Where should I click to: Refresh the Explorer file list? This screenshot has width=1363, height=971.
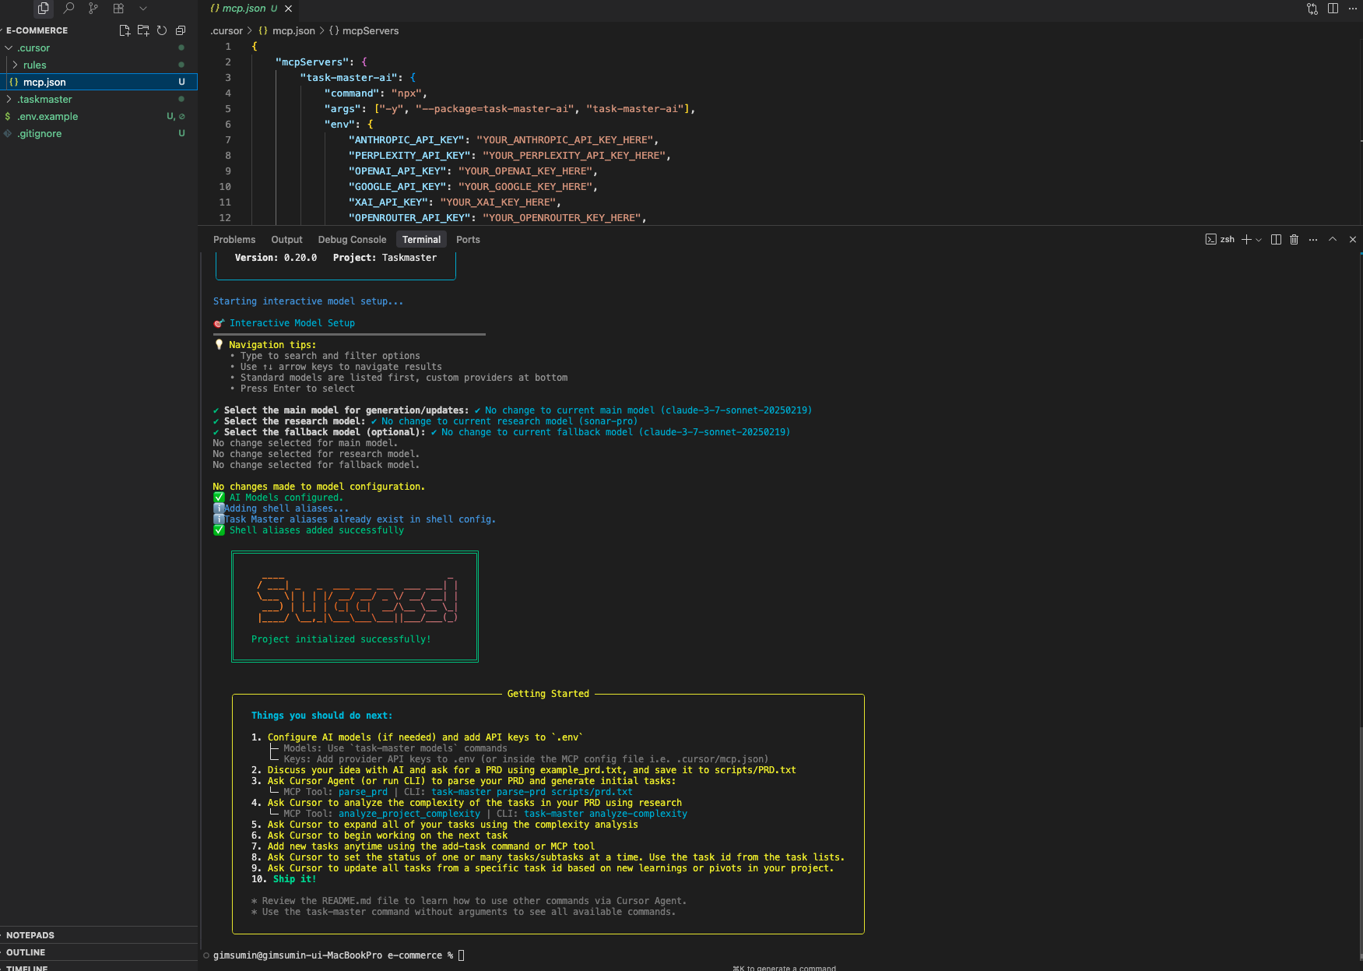[x=161, y=30]
